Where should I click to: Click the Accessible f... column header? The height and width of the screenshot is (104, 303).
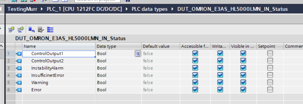(x=195, y=46)
